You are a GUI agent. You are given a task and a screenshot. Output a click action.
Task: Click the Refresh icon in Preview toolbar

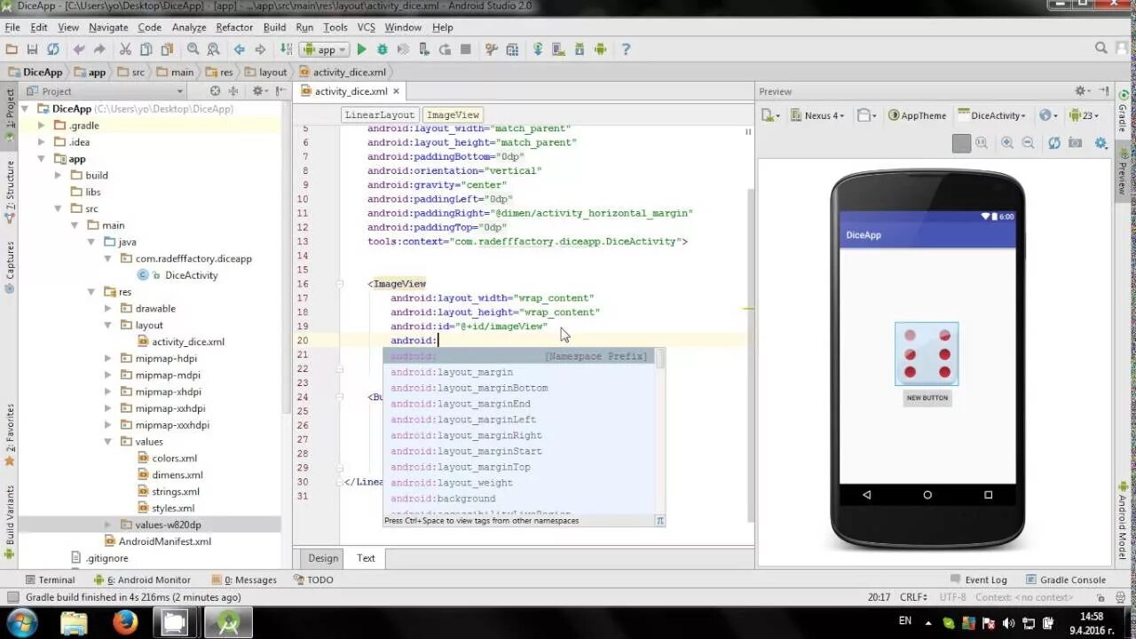[x=1054, y=142]
